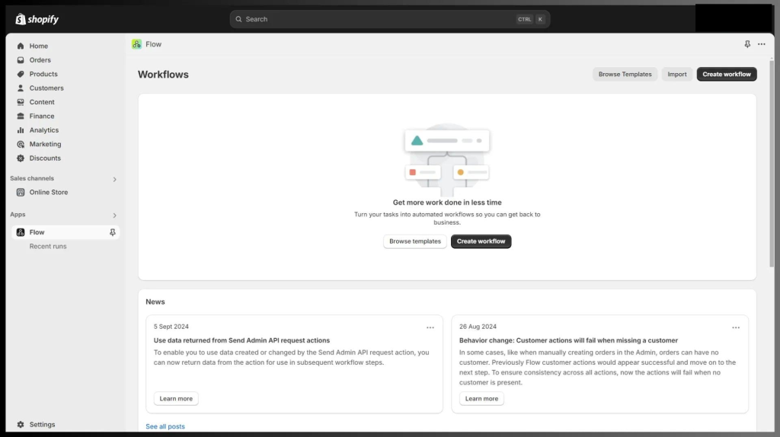Click Browse templates in empty state card

point(415,241)
